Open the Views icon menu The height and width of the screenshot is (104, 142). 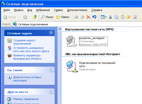point(103,17)
